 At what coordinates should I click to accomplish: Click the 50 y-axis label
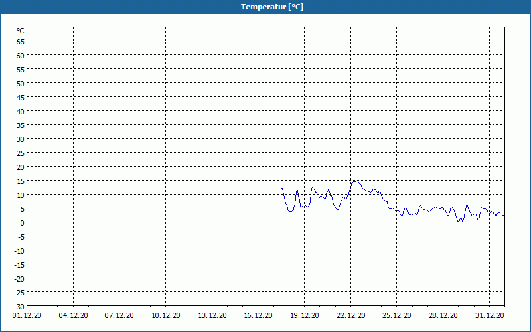pyautogui.click(x=21, y=84)
